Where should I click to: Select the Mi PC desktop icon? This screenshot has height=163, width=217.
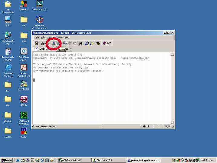click(8, 22)
